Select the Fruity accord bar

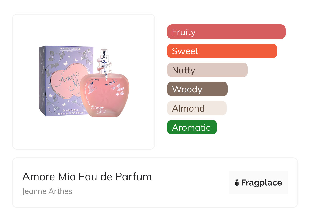click(226, 32)
